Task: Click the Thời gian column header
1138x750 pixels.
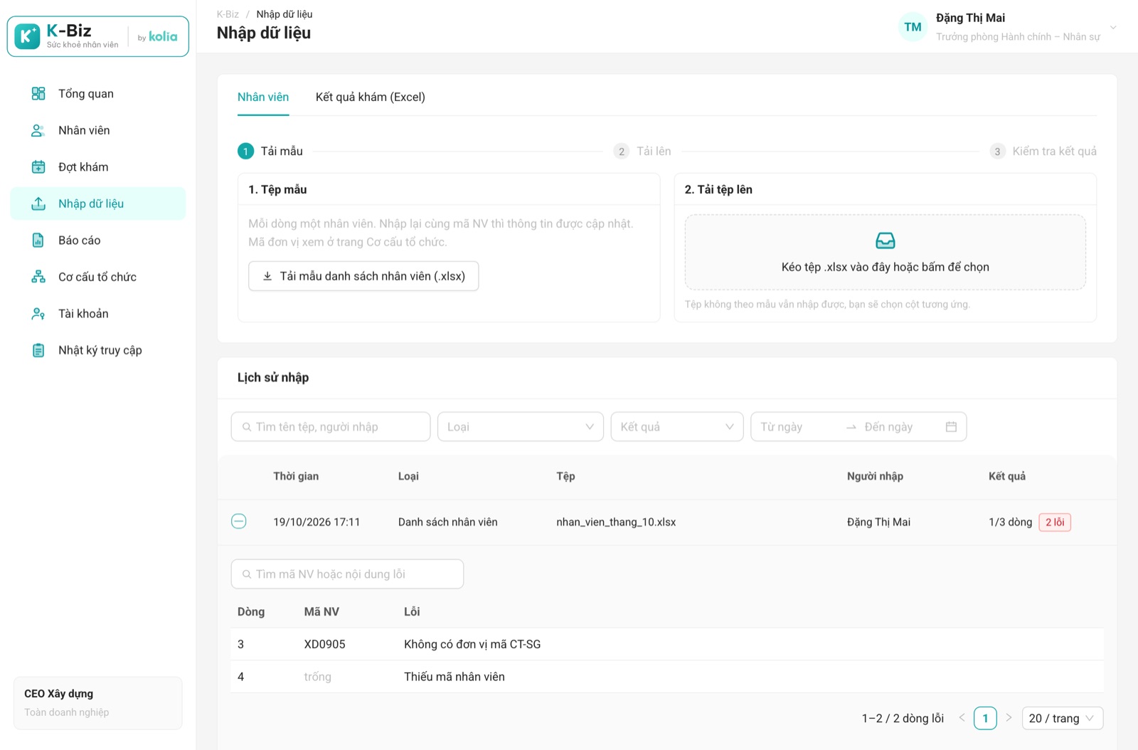Action: click(x=296, y=477)
